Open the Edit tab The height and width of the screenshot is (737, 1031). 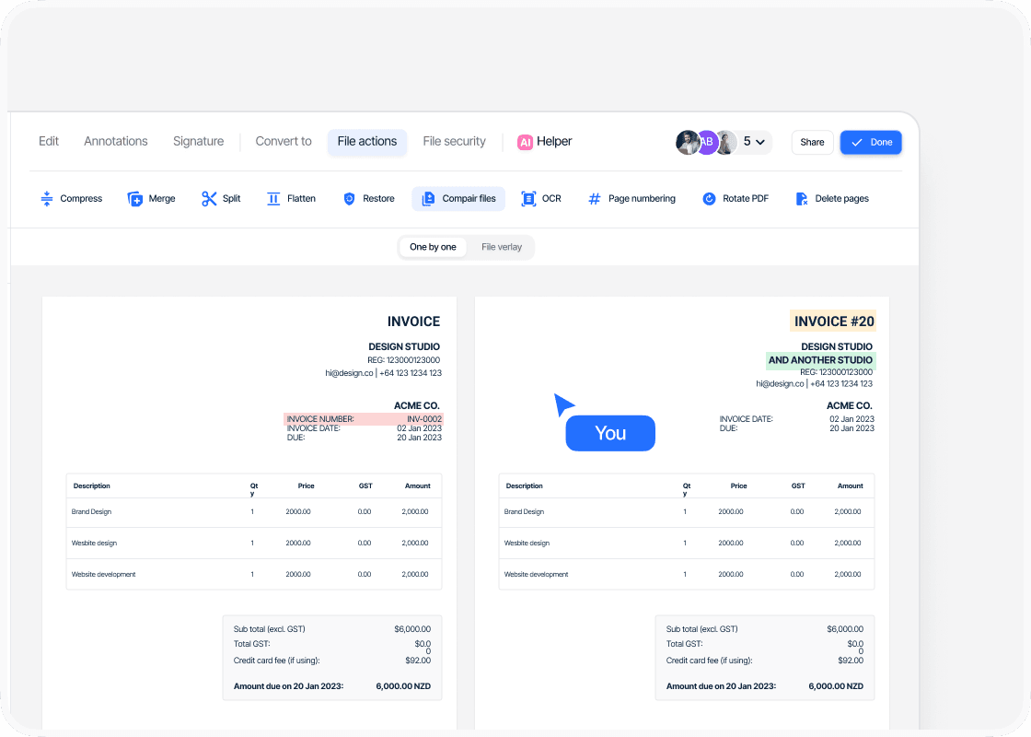point(49,142)
